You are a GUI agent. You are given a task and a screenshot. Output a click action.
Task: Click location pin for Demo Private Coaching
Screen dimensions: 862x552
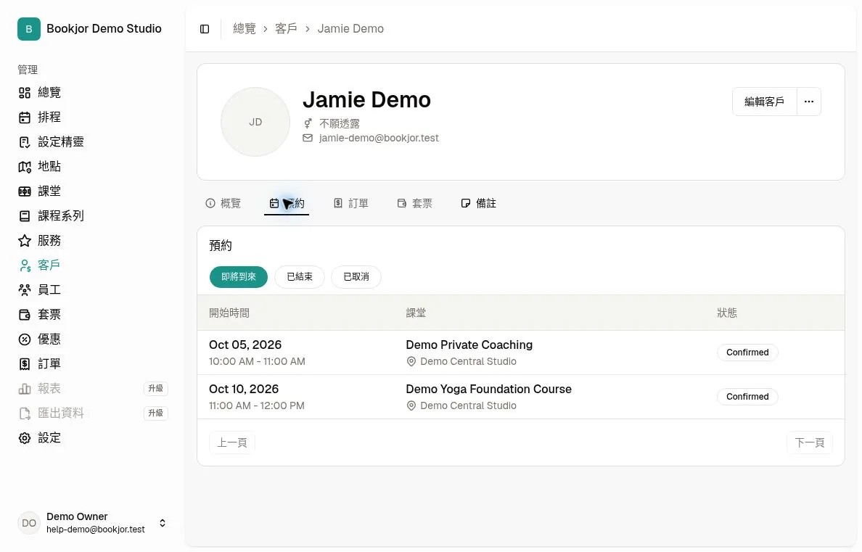[x=411, y=362]
